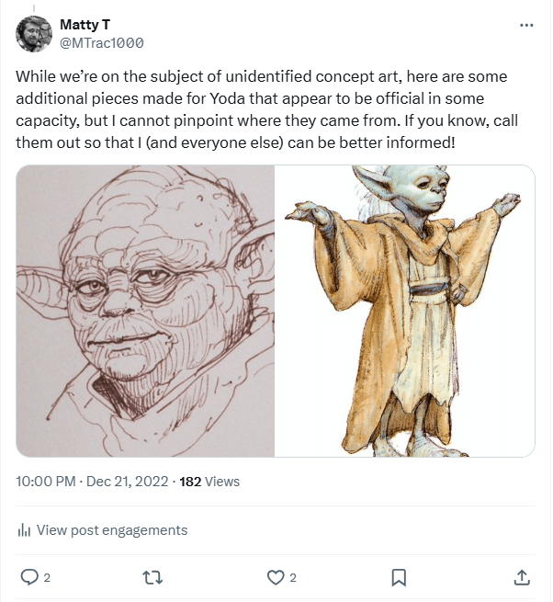Click the reply speech bubble icon
Image resolution: width=553 pixels, height=602 pixels.
click(29, 577)
